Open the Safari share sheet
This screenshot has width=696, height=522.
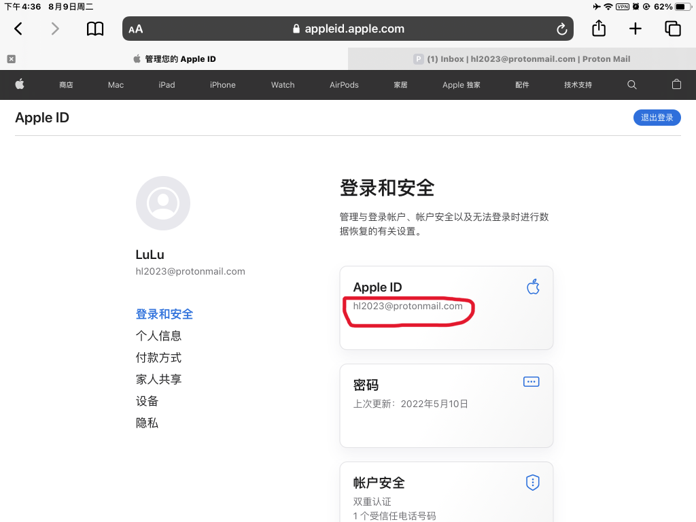(x=599, y=28)
